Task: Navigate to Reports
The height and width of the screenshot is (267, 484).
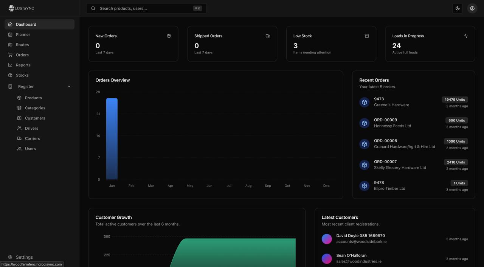Action: (39, 65)
